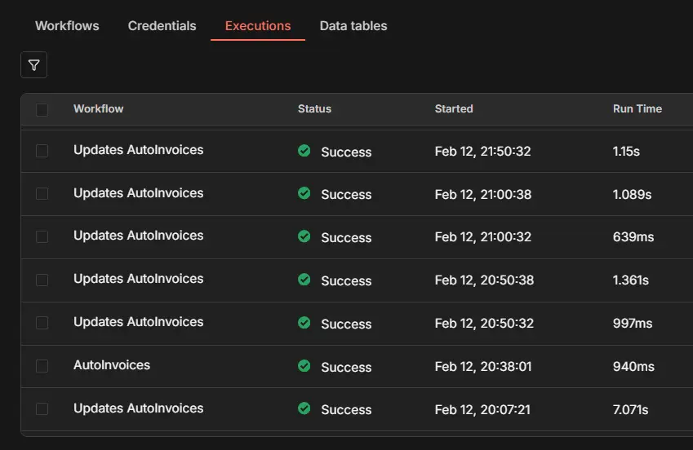Click the Started column header
Viewport: 693px width, 450px height.
coord(454,108)
